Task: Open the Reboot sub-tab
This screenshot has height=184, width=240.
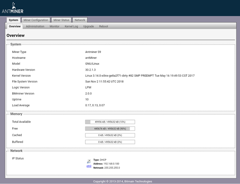Action: pos(103,26)
